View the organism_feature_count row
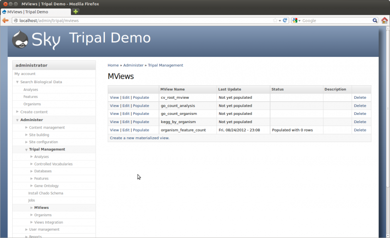This screenshot has width=390, height=238. click(x=115, y=130)
